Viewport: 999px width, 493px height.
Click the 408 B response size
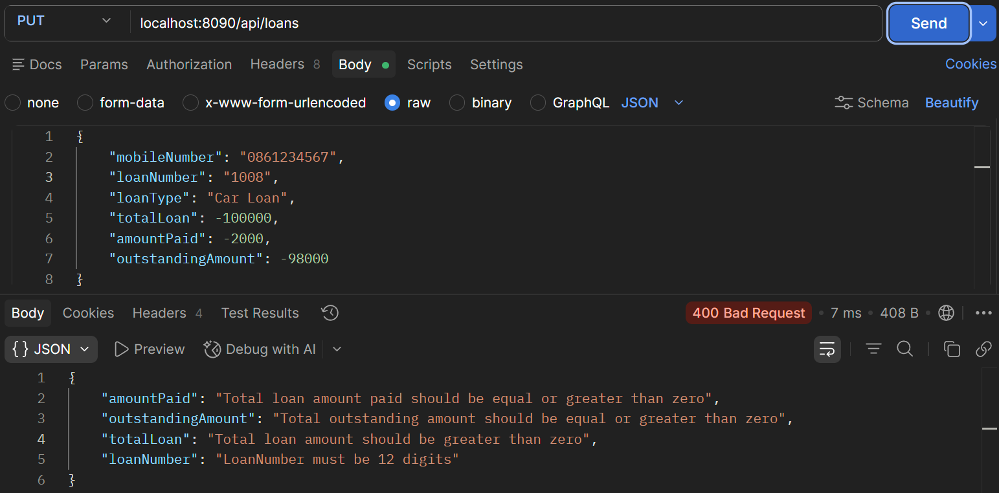[x=899, y=313]
